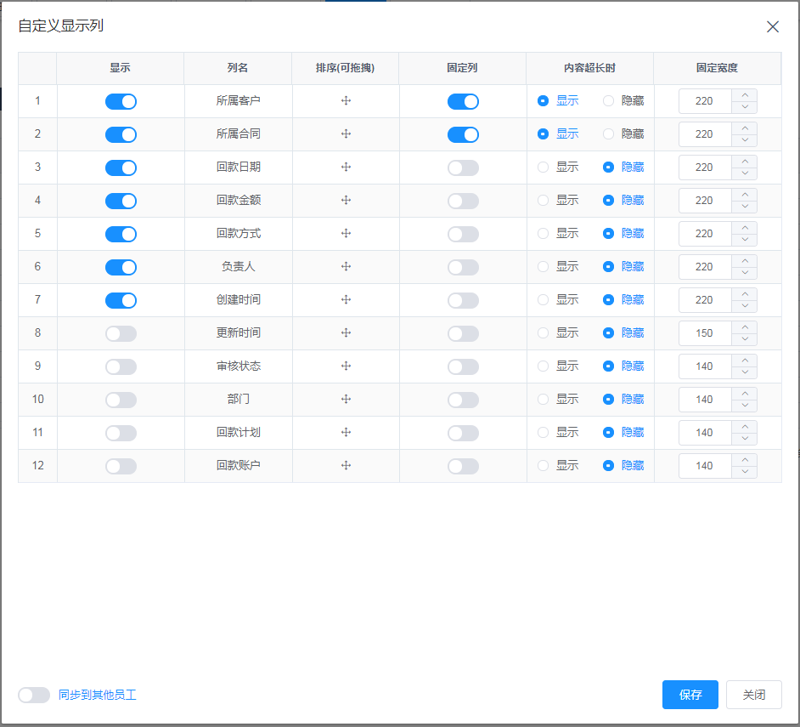Click drag handle icon for 所属客户 row
The image size is (800, 727).
346,101
